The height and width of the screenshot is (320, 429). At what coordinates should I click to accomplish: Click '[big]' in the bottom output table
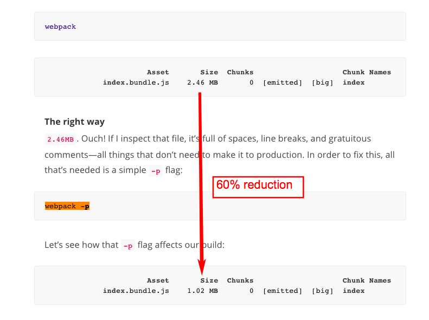pos(322,291)
